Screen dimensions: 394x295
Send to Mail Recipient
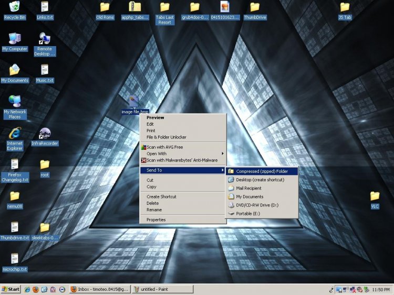coord(262,188)
